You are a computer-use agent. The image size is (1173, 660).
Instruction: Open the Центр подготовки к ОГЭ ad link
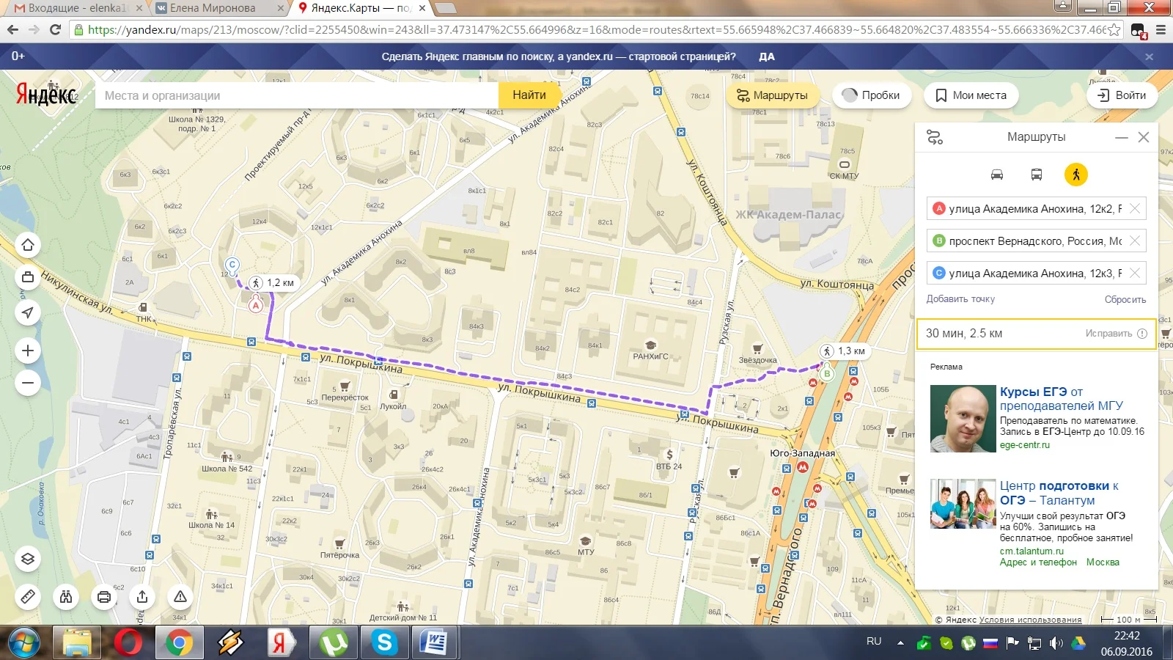click(1059, 493)
